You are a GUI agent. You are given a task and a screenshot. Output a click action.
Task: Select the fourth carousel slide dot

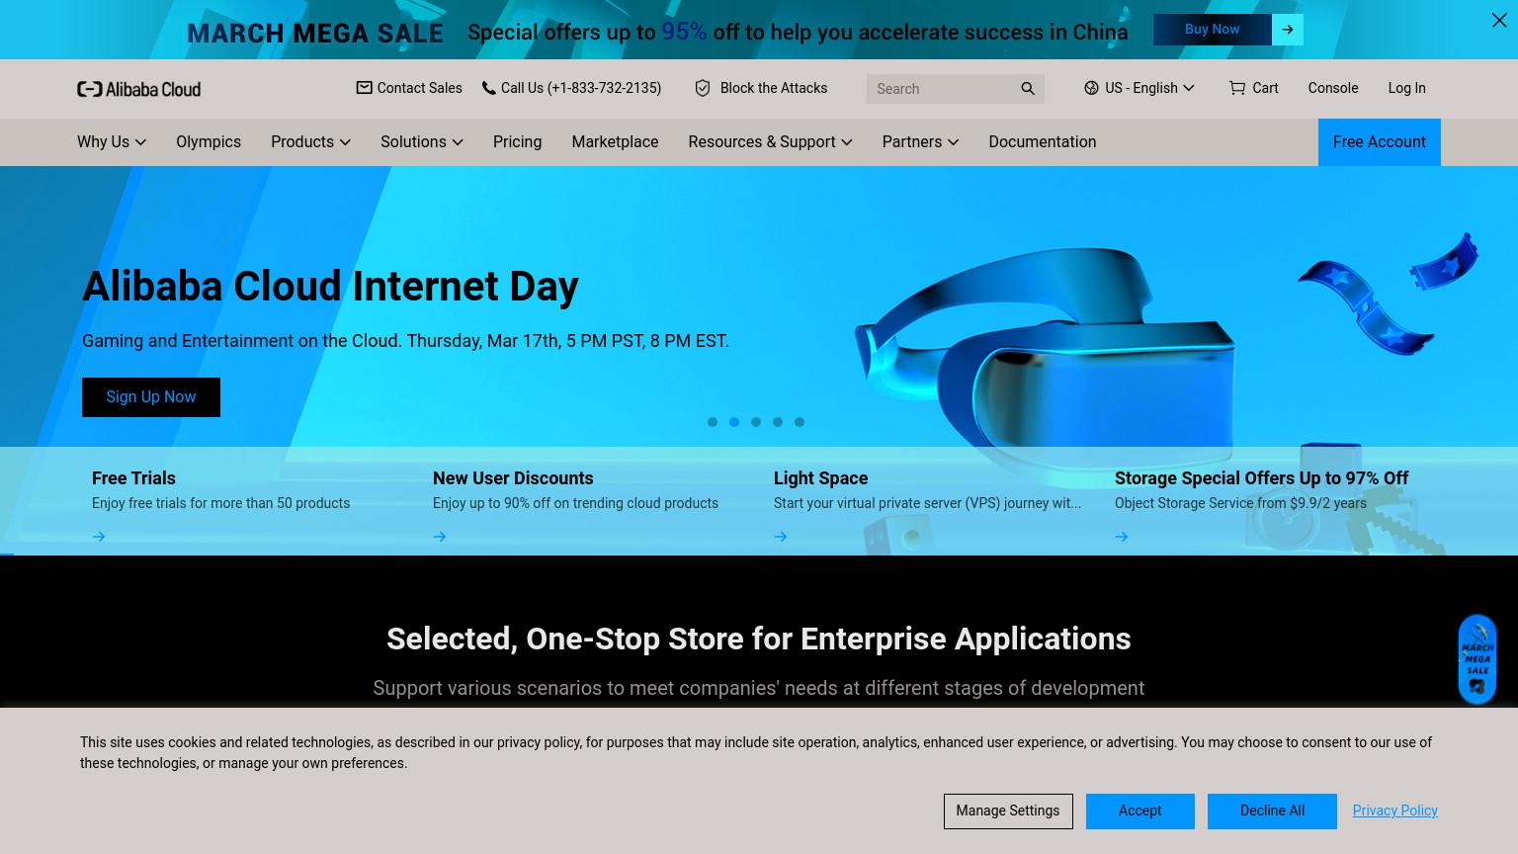coord(778,422)
